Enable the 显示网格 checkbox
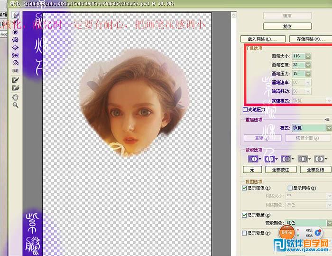The height and width of the screenshot is (256, 332). click(290, 188)
